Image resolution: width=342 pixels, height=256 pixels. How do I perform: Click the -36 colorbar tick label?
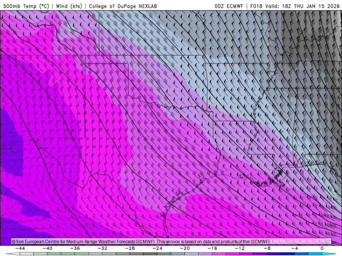point(75,248)
